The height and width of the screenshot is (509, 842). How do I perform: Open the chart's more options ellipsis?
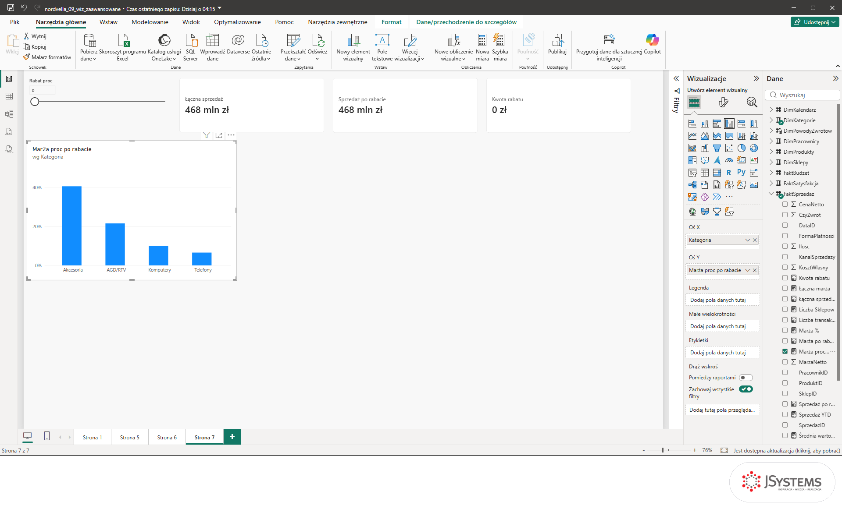(231, 135)
